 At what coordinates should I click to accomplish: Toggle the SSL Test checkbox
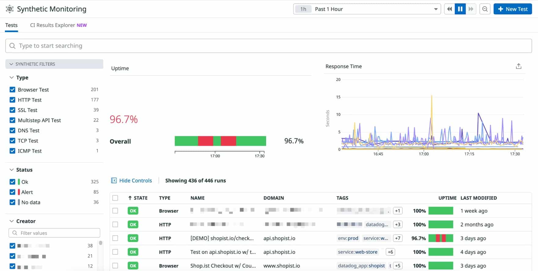pos(13,110)
